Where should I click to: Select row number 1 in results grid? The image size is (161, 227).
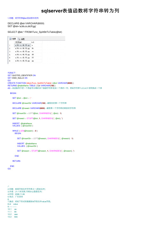(10, 46)
